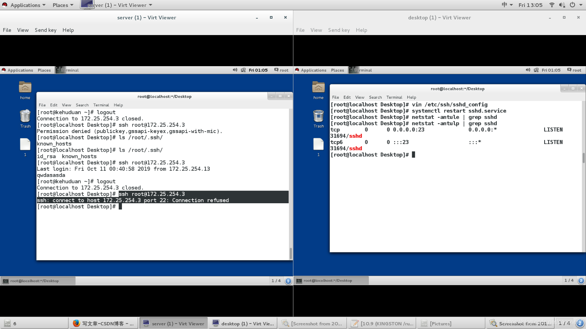Open the input method indicator in top bar
Viewport: 586px width, 329px height.
tap(507, 5)
